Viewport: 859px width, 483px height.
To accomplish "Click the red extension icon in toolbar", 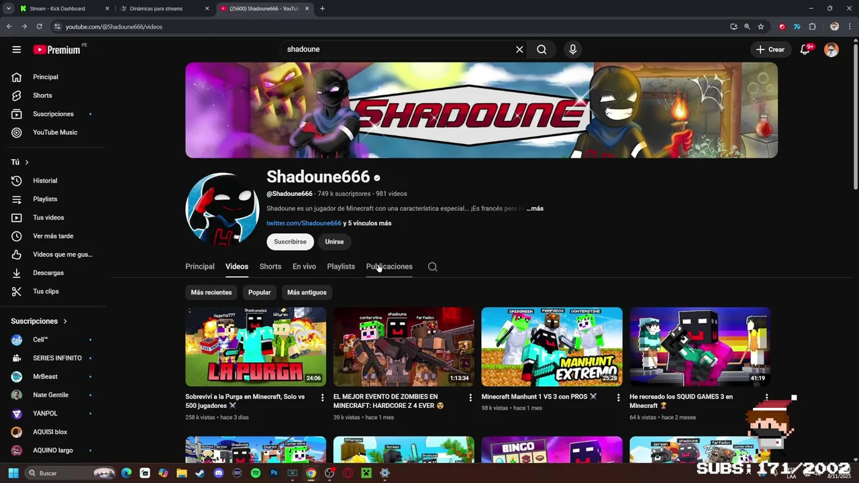I will (782, 27).
